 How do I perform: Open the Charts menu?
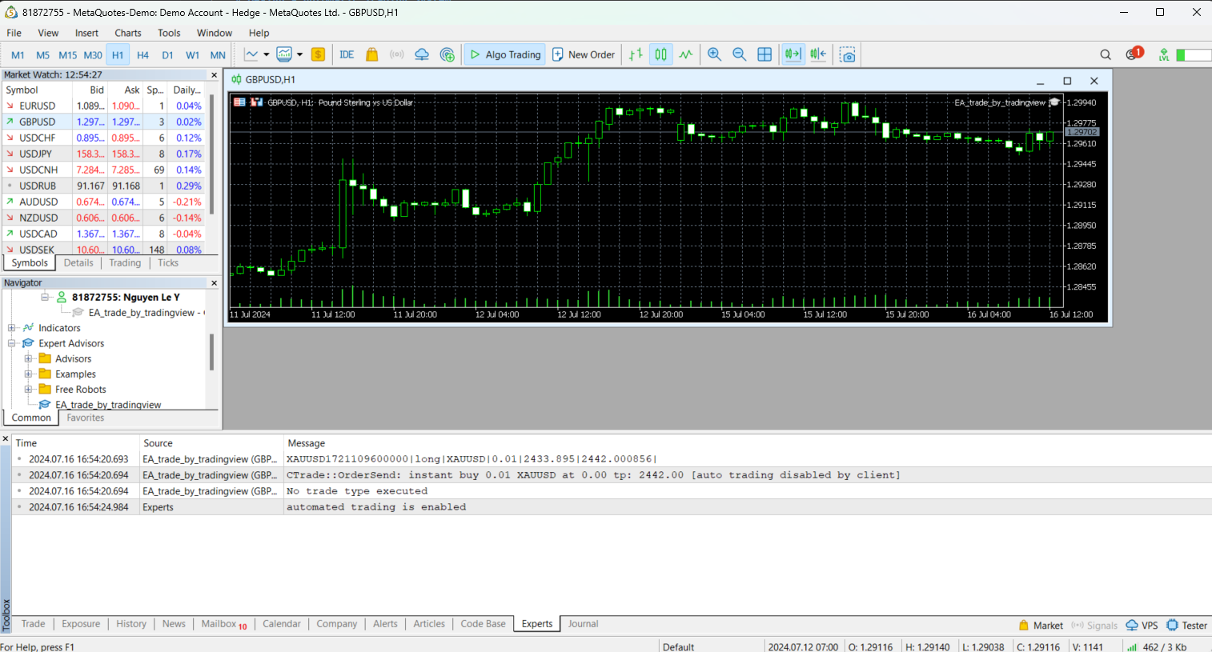click(x=127, y=33)
